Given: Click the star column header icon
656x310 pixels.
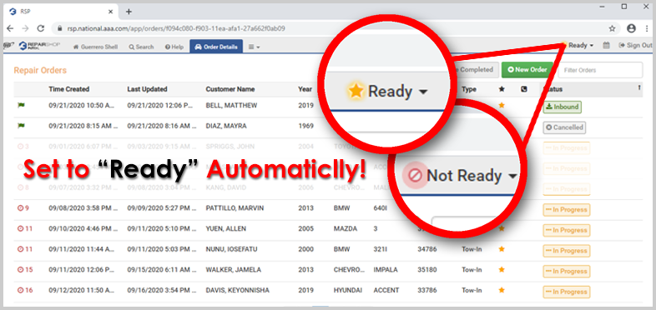Looking at the screenshot, I should [x=502, y=89].
